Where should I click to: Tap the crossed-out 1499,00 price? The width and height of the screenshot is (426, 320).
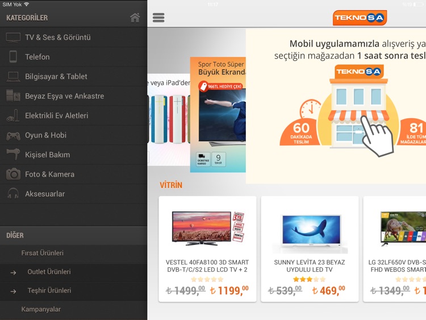point(186,290)
